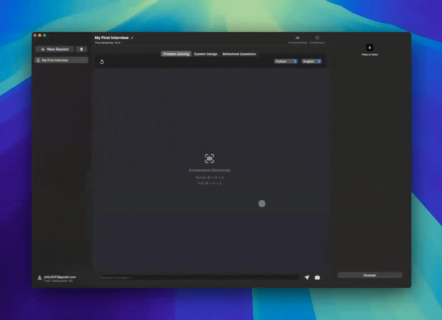This screenshot has width=442, height=320.
Task: Click the account icon next to yhfy2037@gmail.com
Action: coord(39,277)
